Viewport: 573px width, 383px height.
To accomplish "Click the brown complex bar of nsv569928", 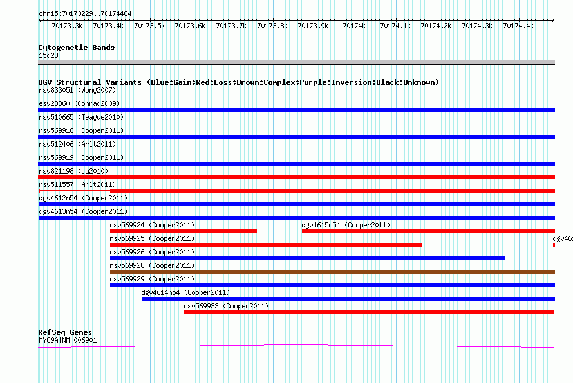I will [333, 272].
